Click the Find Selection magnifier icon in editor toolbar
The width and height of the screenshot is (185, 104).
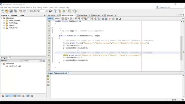76,18
